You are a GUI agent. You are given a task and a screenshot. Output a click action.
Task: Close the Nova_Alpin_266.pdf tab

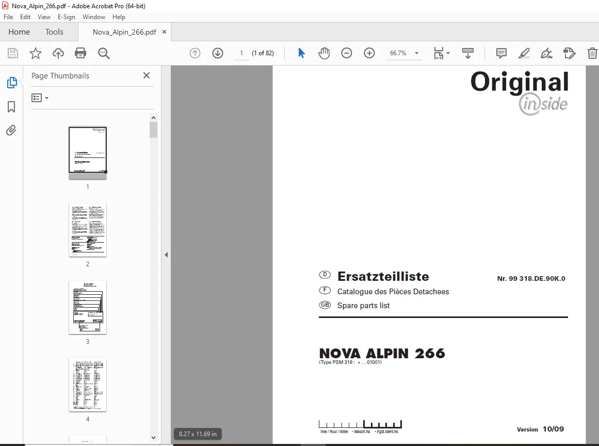point(164,31)
